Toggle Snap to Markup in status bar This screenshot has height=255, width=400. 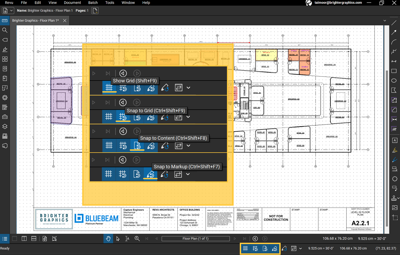[274, 248]
